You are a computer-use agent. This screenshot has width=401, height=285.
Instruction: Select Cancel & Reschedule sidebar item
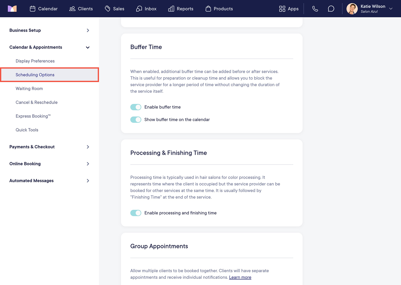pyautogui.click(x=37, y=102)
